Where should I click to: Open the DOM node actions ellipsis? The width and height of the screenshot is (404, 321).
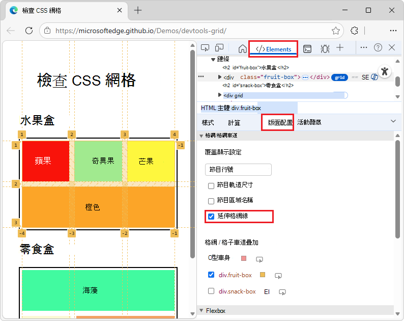(201, 76)
